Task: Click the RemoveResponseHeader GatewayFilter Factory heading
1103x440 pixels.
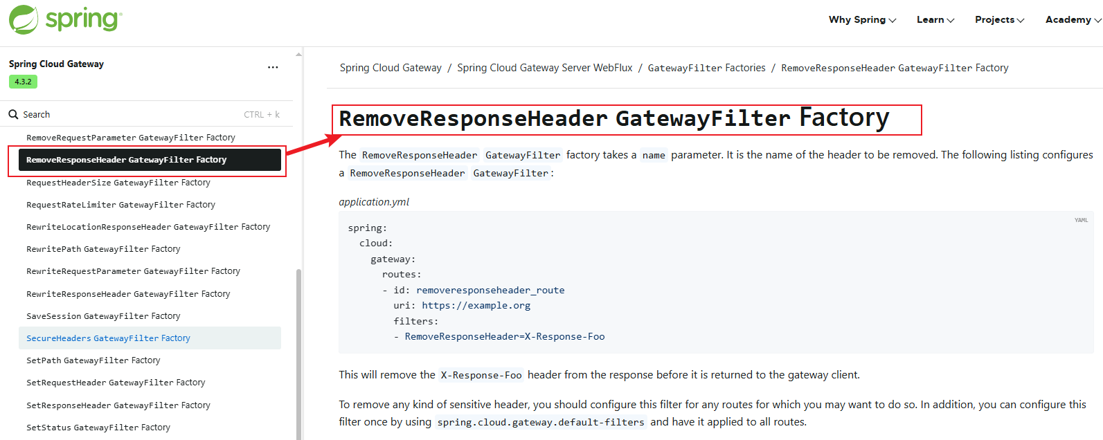Action: pyautogui.click(x=613, y=118)
